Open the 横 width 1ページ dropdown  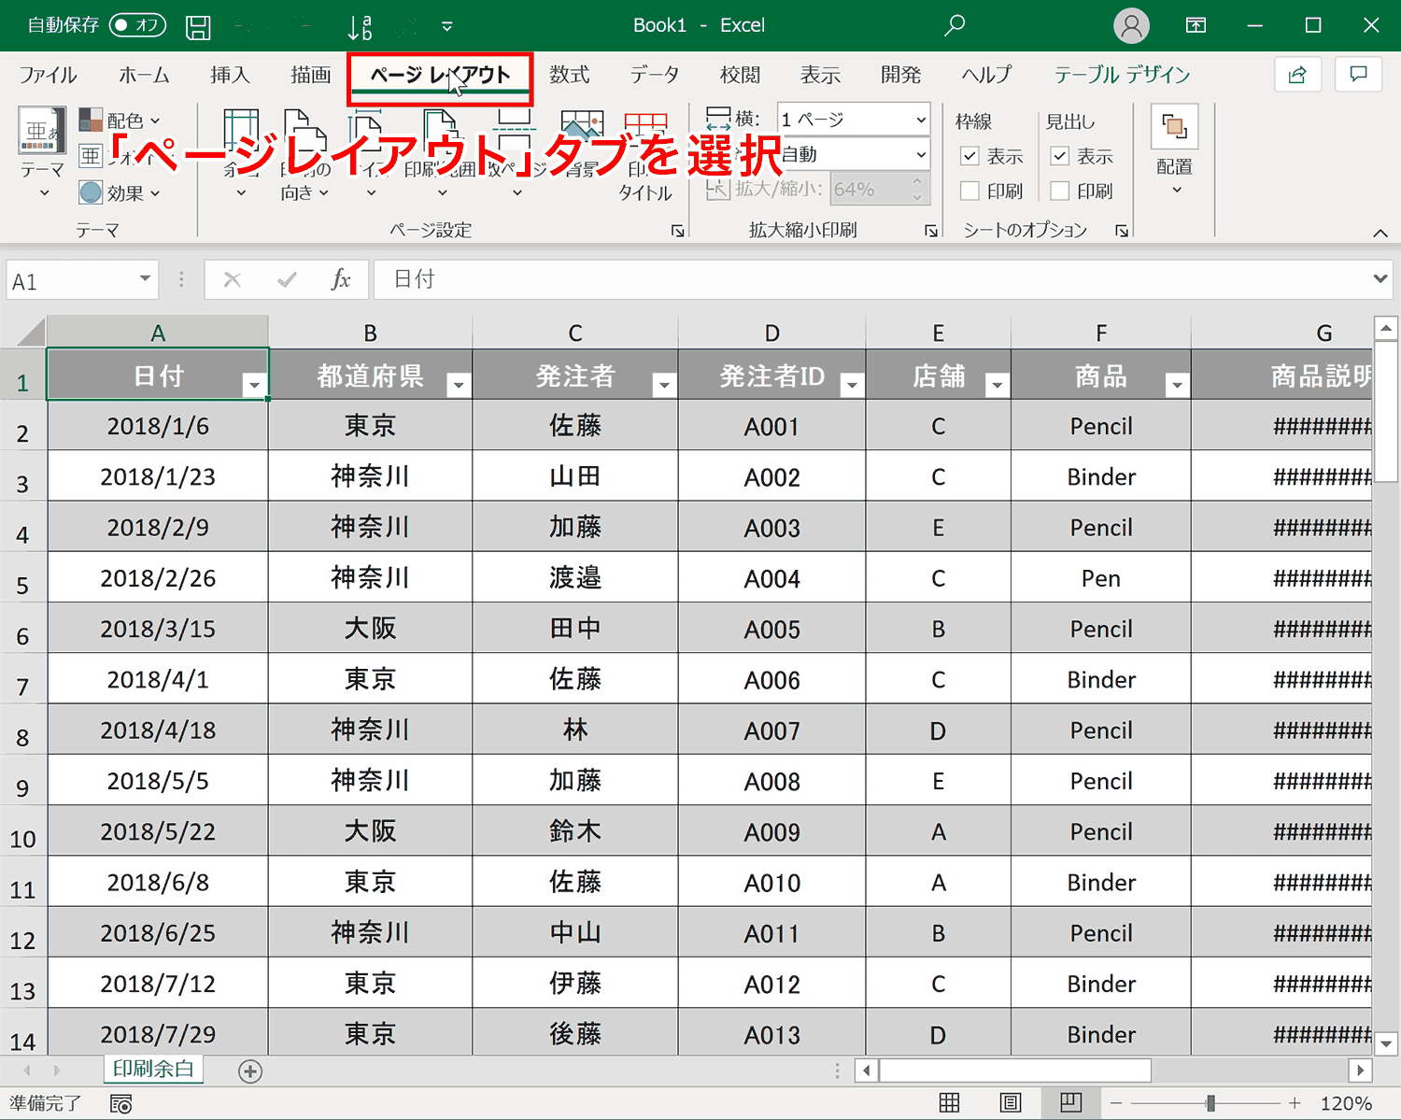pos(854,120)
